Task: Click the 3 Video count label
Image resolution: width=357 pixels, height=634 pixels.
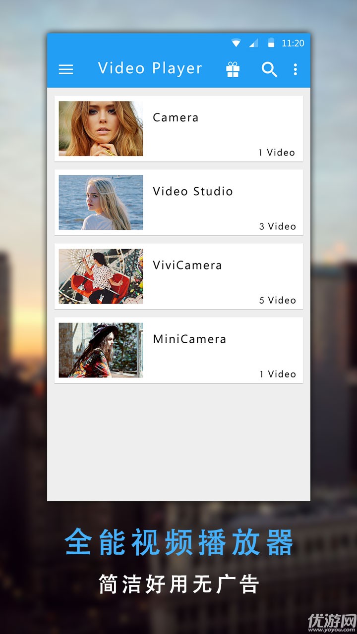Action: [x=277, y=226]
